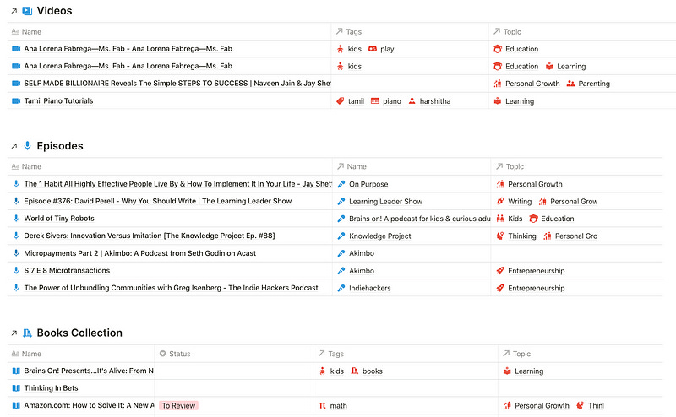Click the To Review status tag
This screenshot has width=676, height=417.
pos(178,405)
